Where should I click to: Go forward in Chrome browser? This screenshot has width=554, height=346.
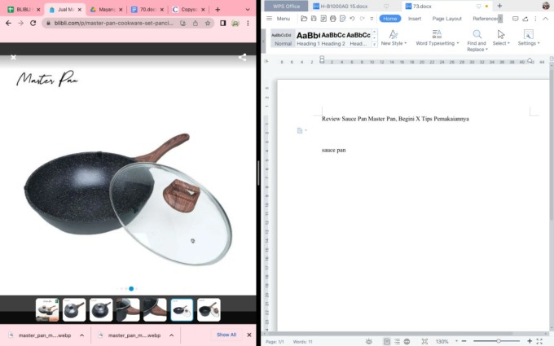(x=21, y=23)
